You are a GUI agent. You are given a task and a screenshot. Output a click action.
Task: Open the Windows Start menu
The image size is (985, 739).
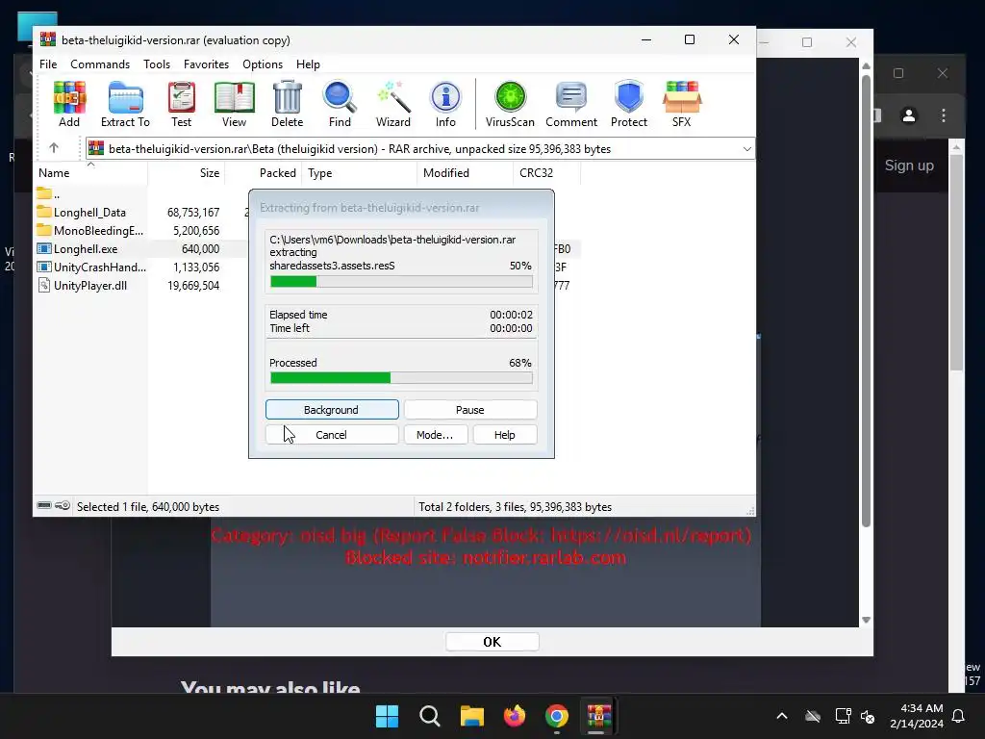coord(387,716)
